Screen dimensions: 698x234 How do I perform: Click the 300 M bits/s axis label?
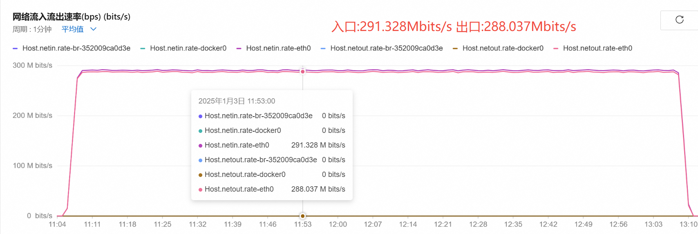(32, 65)
